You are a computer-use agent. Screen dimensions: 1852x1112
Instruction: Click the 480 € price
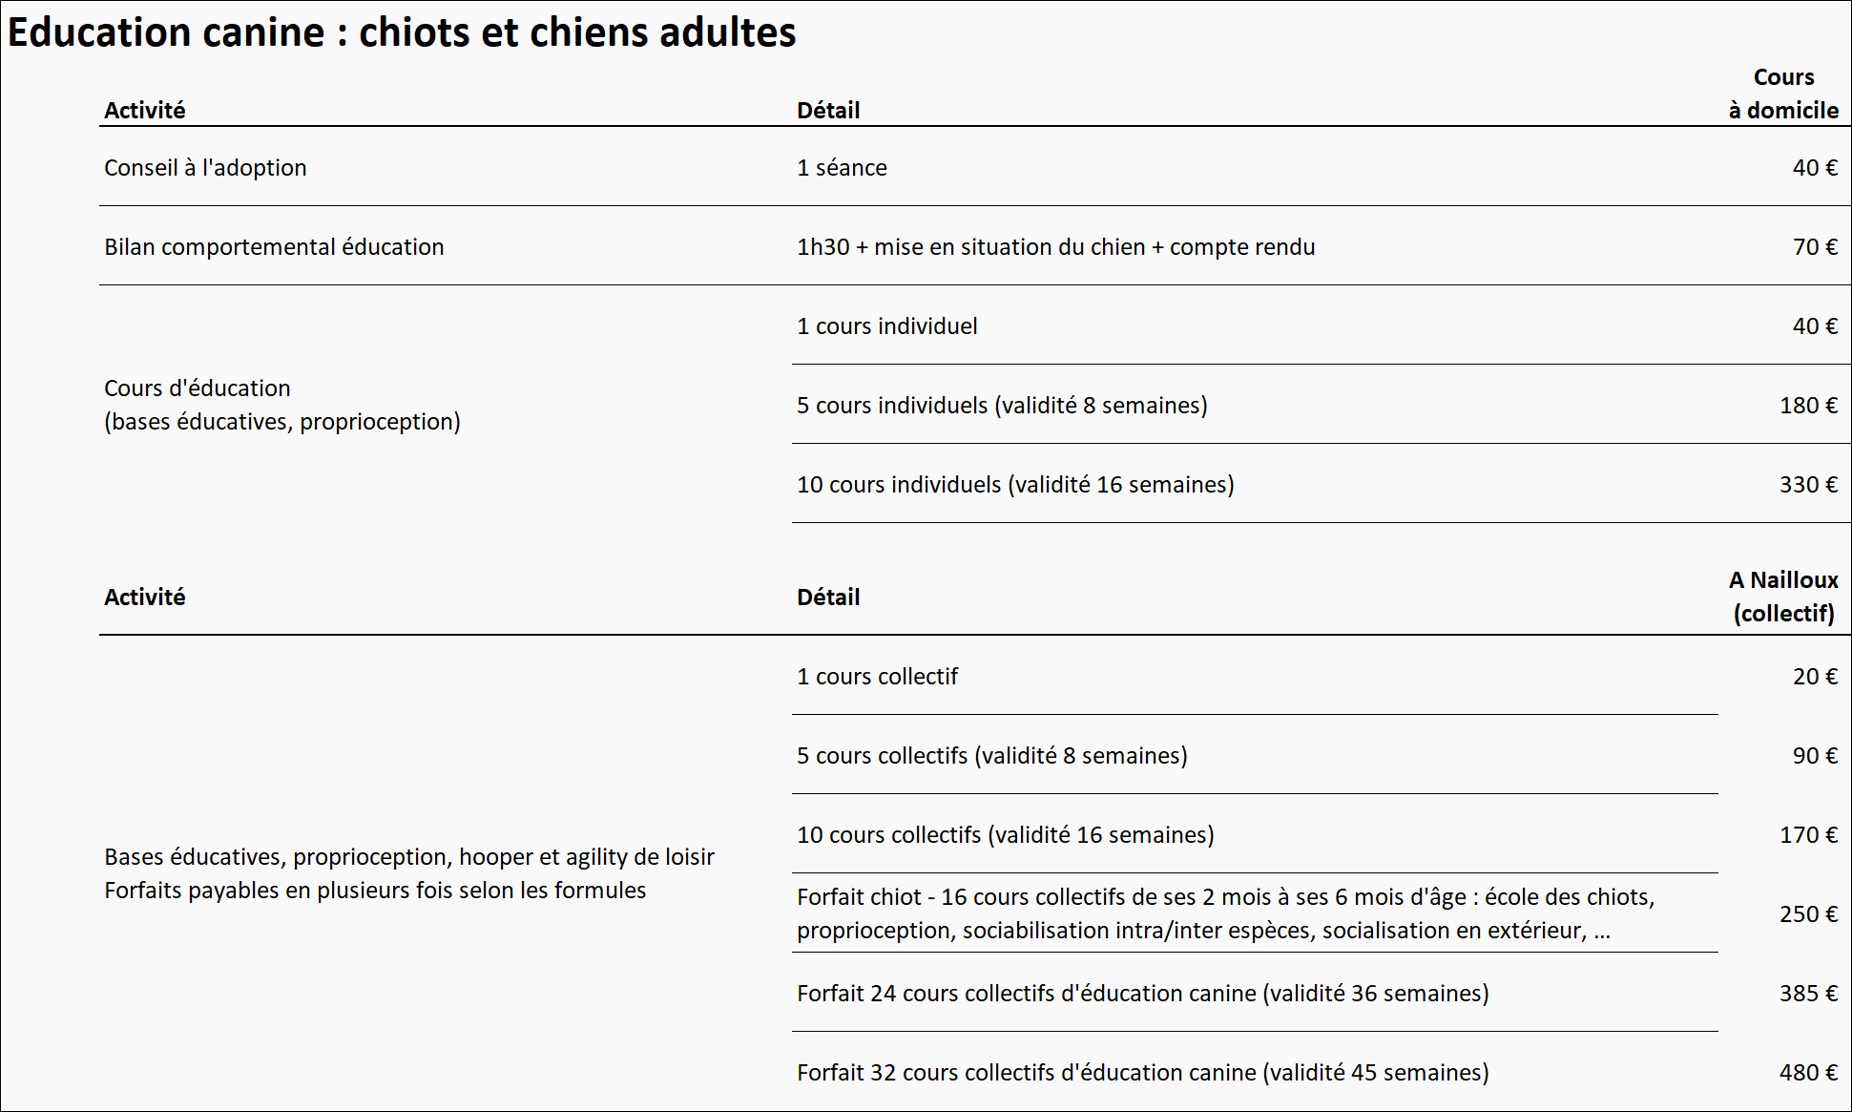pos(1807,1073)
